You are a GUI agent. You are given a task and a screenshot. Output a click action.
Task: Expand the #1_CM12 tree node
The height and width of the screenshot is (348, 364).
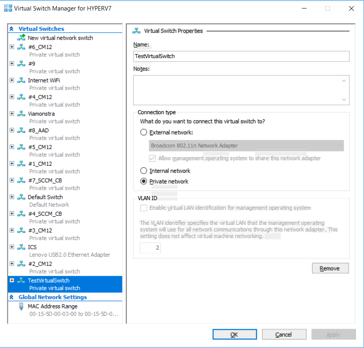click(12, 164)
